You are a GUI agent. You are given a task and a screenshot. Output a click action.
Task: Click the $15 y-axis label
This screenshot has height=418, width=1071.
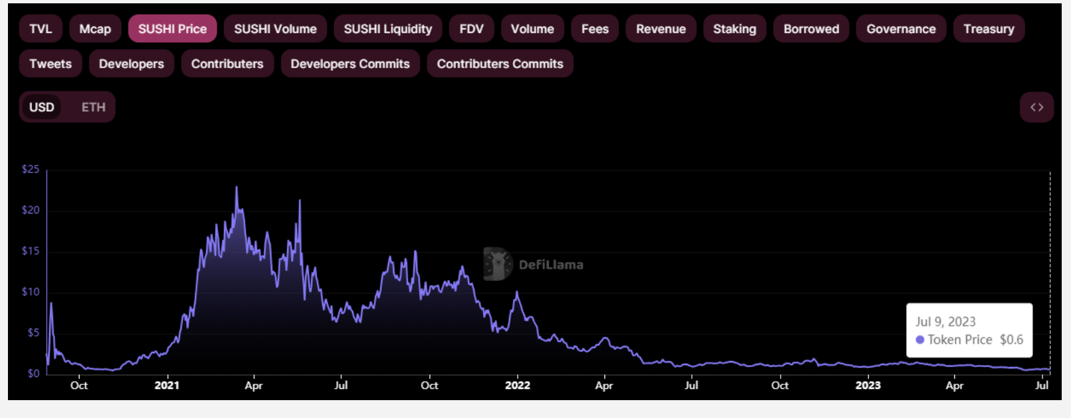(30, 251)
